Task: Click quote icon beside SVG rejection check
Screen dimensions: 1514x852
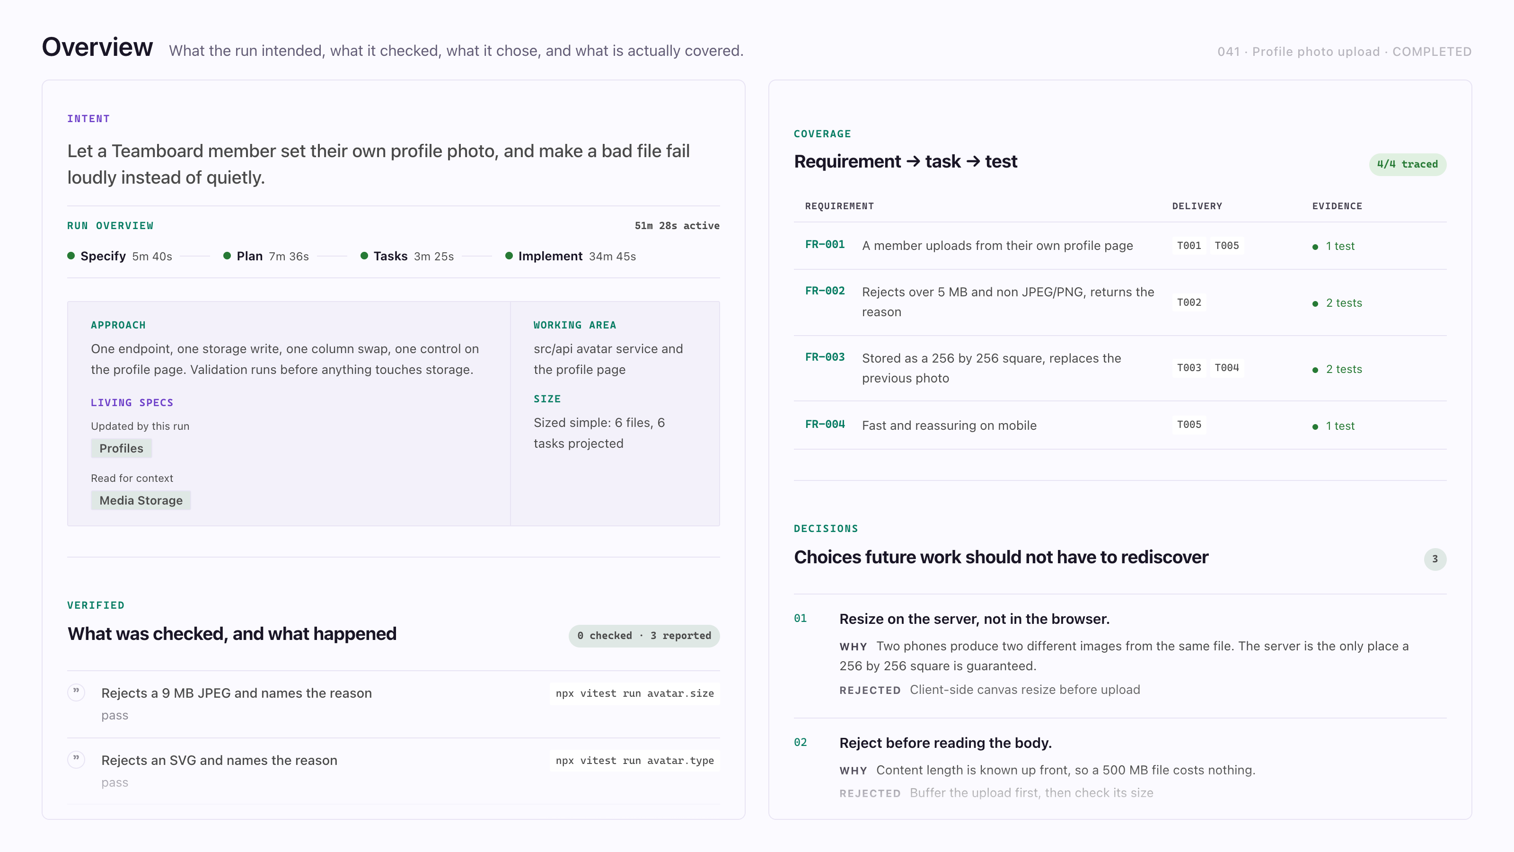Action: pos(76,759)
